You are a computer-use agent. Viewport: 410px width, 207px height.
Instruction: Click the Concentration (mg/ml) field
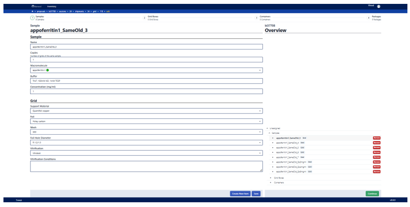coord(146,91)
